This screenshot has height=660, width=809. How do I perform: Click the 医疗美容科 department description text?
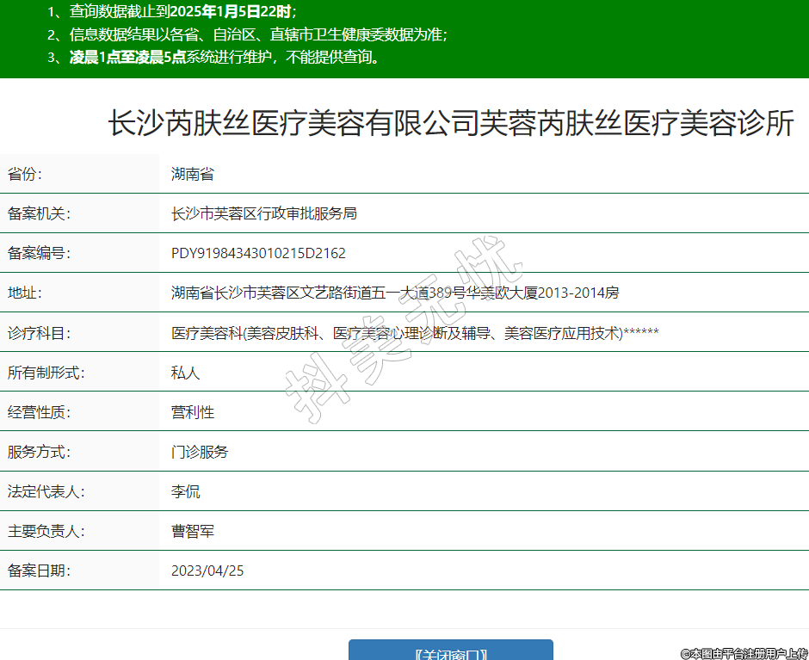(415, 333)
